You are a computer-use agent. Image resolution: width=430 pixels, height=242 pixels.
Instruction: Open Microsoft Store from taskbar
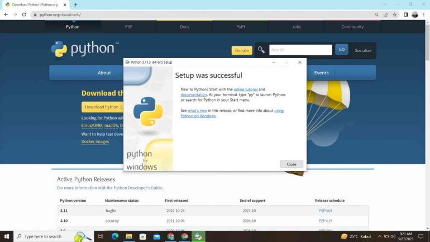pos(143,236)
